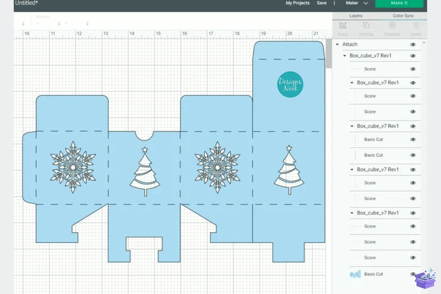Click the blue Basic Cut layer thumbnail
Image resolution: width=441 pixels, height=294 pixels.
(355, 274)
